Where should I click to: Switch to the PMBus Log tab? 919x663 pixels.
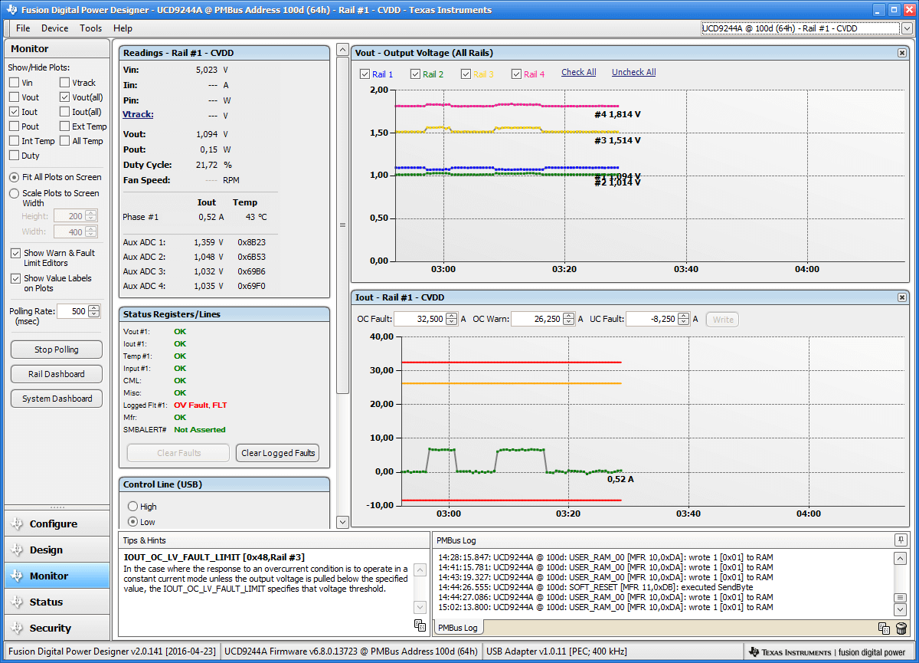[x=458, y=628]
